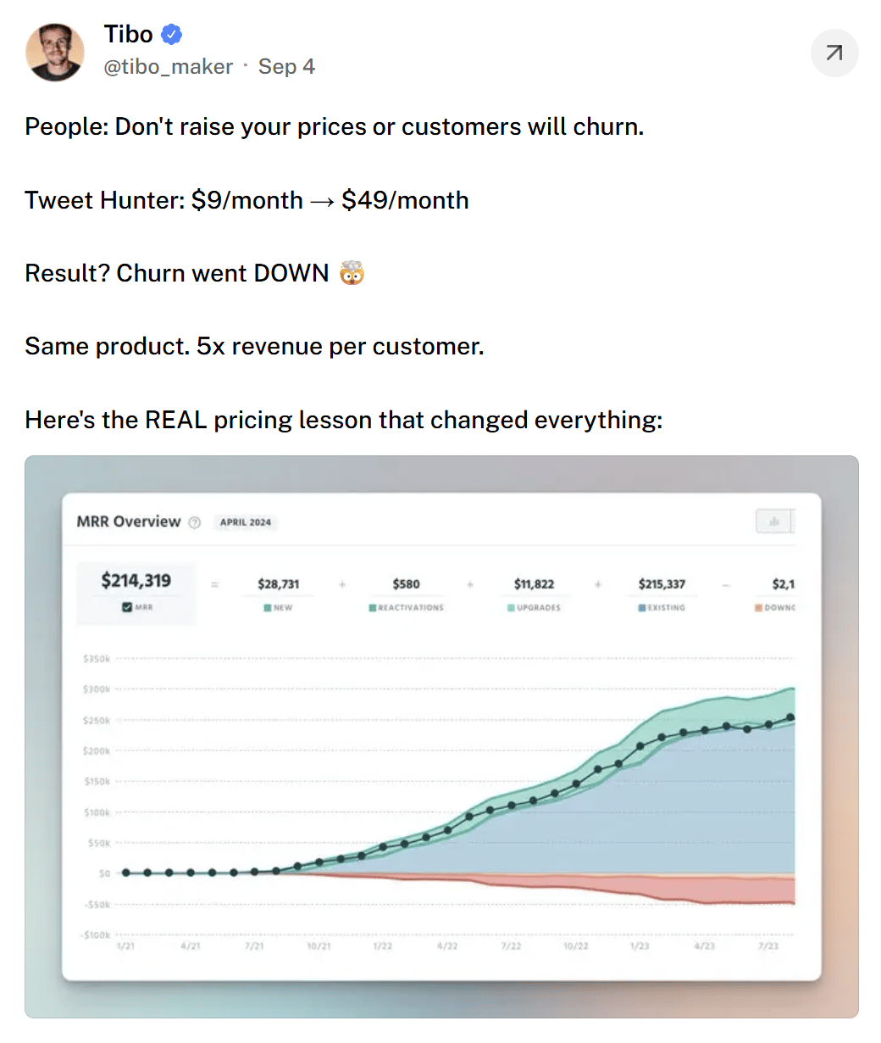Select the $214,319 MRR total
The image size is (881, 1043).
click(136, 581)
